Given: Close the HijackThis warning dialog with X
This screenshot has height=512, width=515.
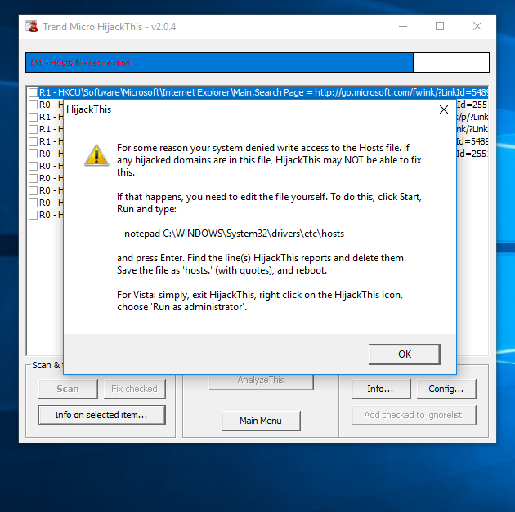Looking at the screenshot, I should point(444,109).
